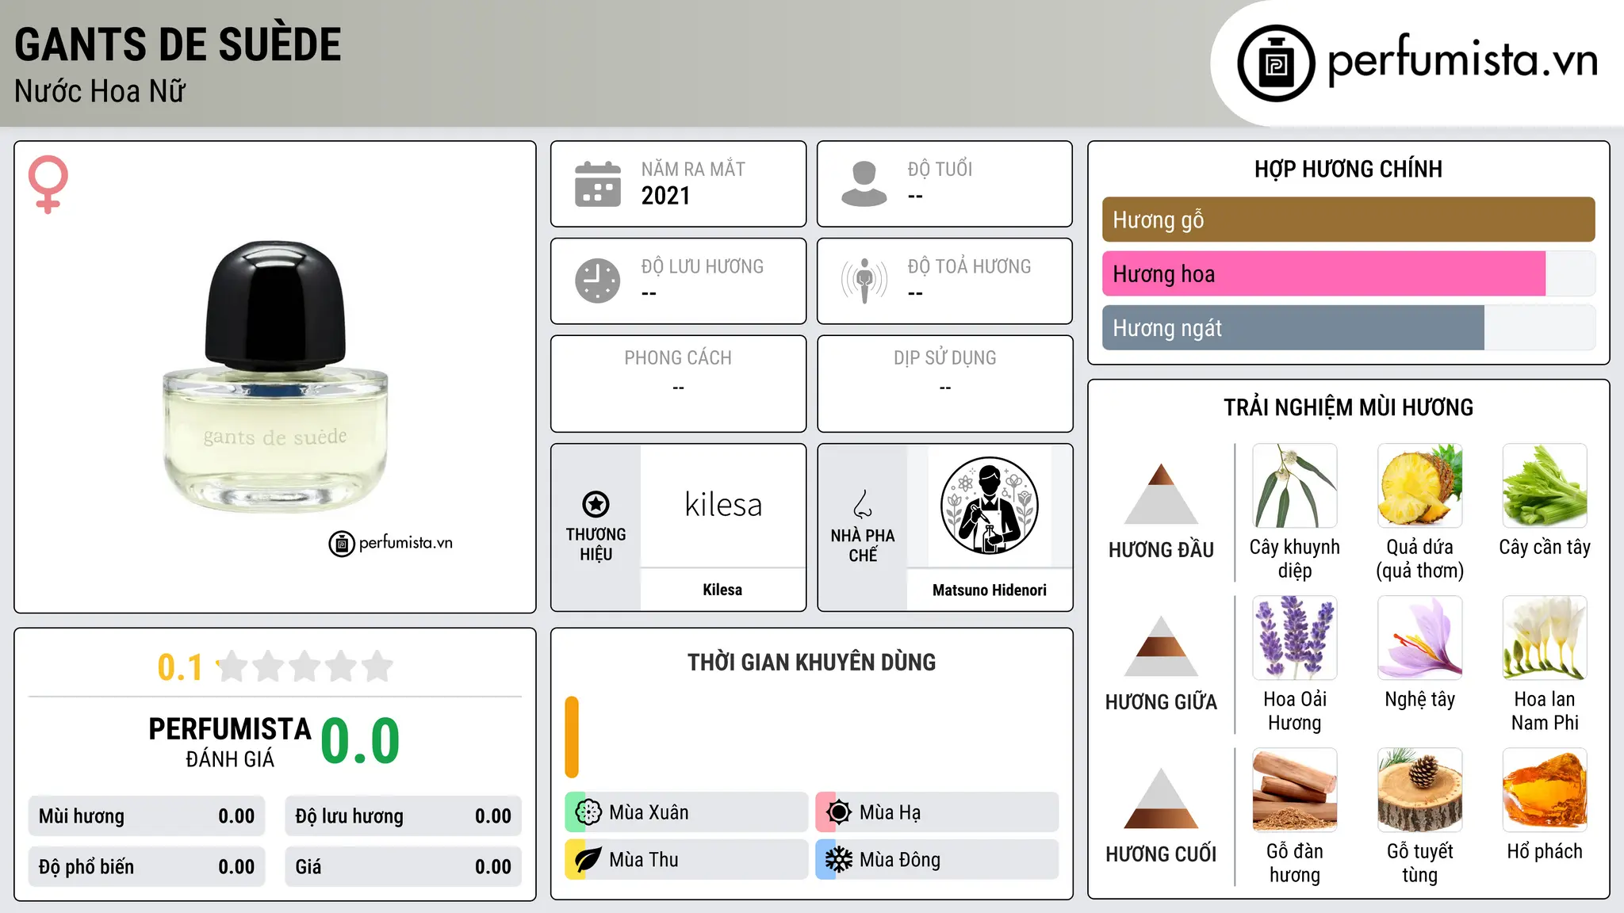This screenshot has height=913, width=1624.
Task: Select the Mùa Hạ season row
Action: click(937, 812)
